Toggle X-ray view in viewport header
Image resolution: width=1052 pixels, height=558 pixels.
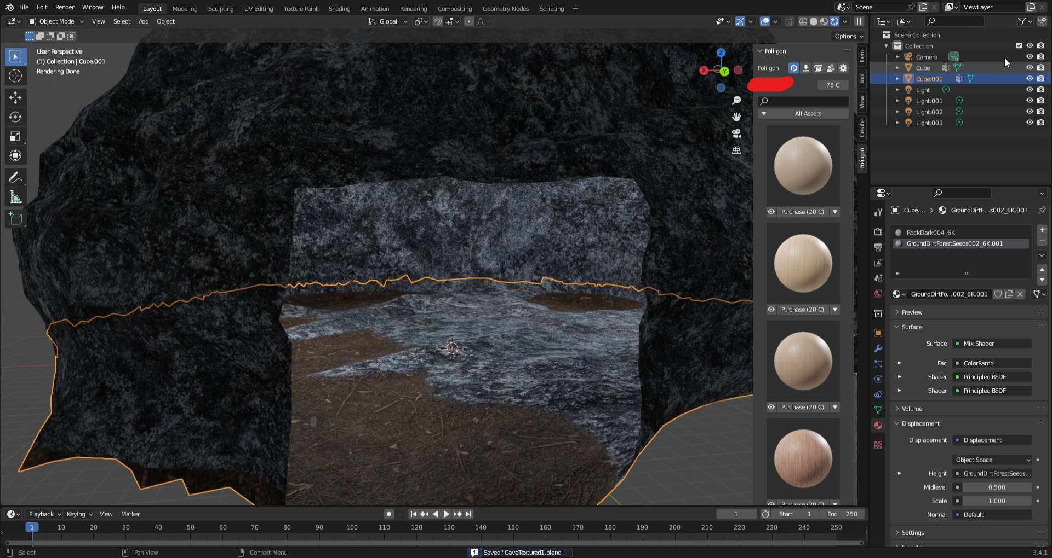[789, 21]
